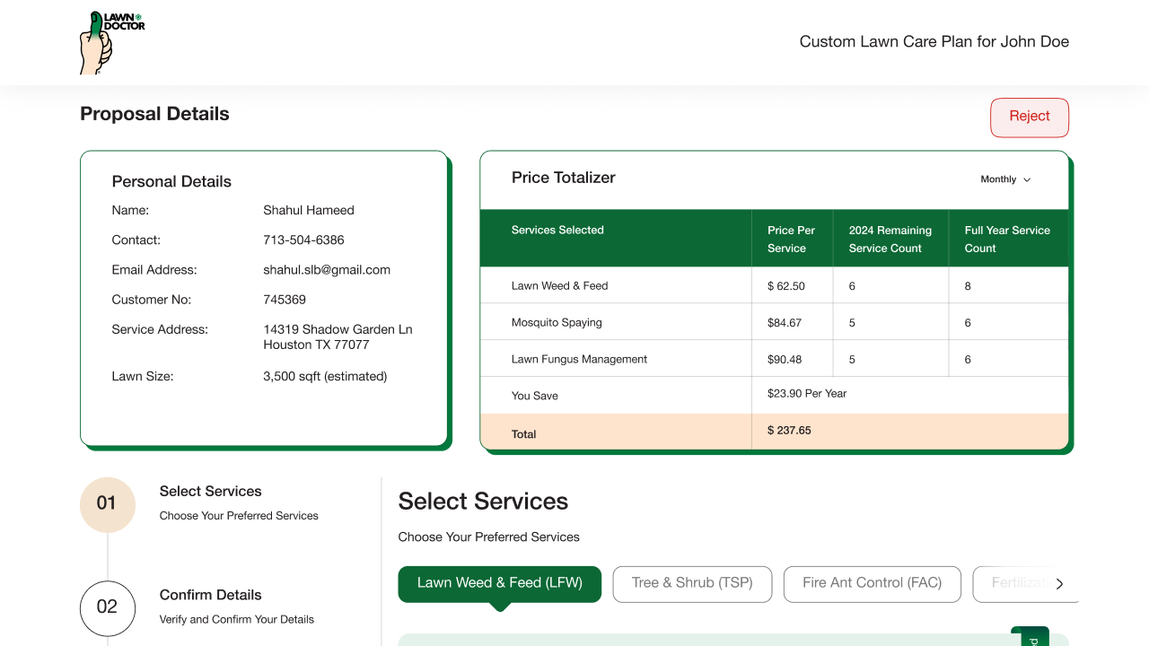Screen dimensions: 1149x646
Task: Open the Fire Ant Control (FAC) tab
Action: (x=872, y=583)
